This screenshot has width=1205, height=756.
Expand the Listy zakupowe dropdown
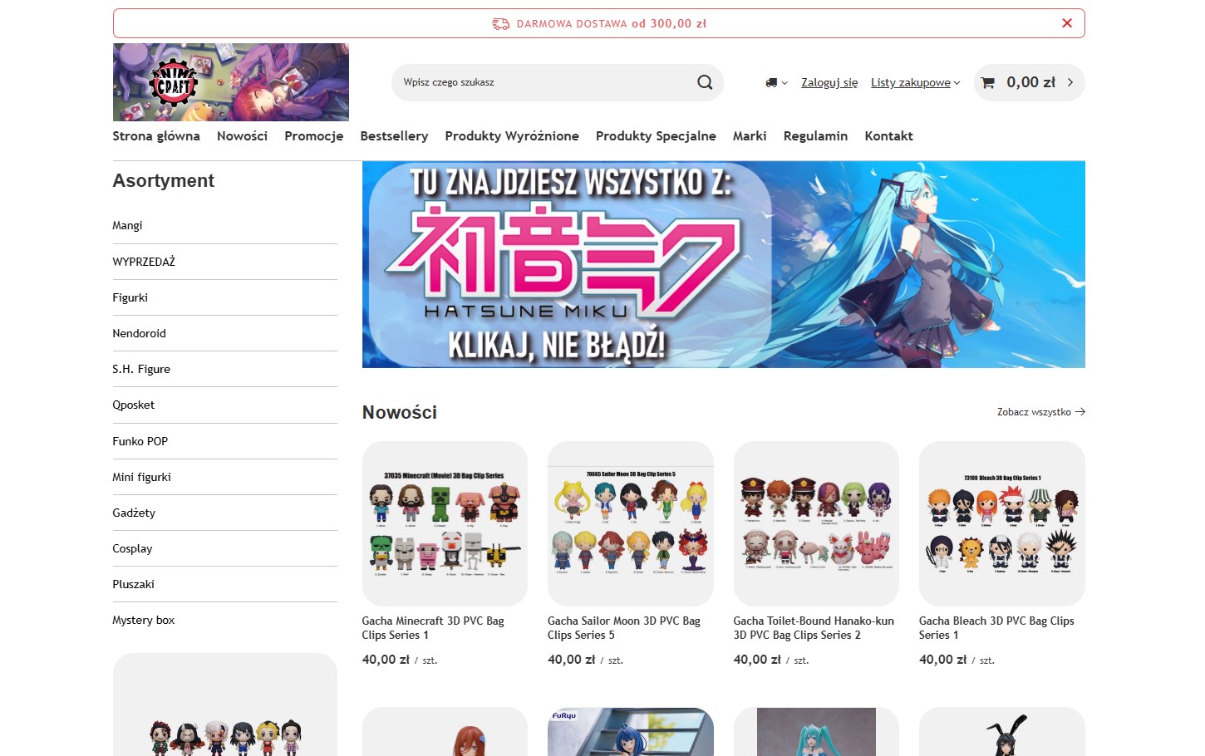[x=915, y=82]
